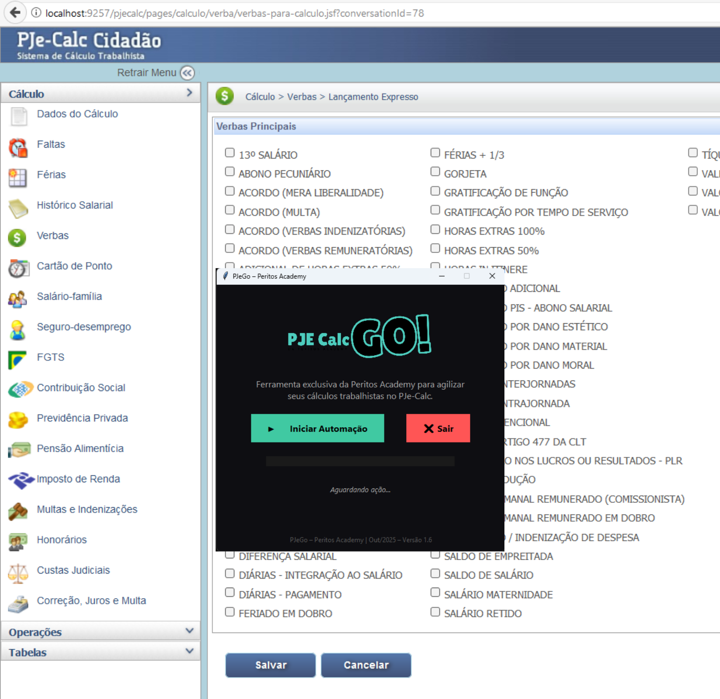Click the Faltas clock icon in sidebar
This screenshot has height=699, width=720.
[x=18, y=148]
